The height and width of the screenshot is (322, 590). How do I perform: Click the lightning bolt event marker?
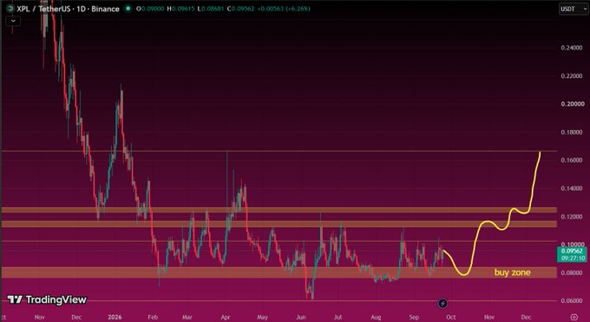[x=442, y=303]
